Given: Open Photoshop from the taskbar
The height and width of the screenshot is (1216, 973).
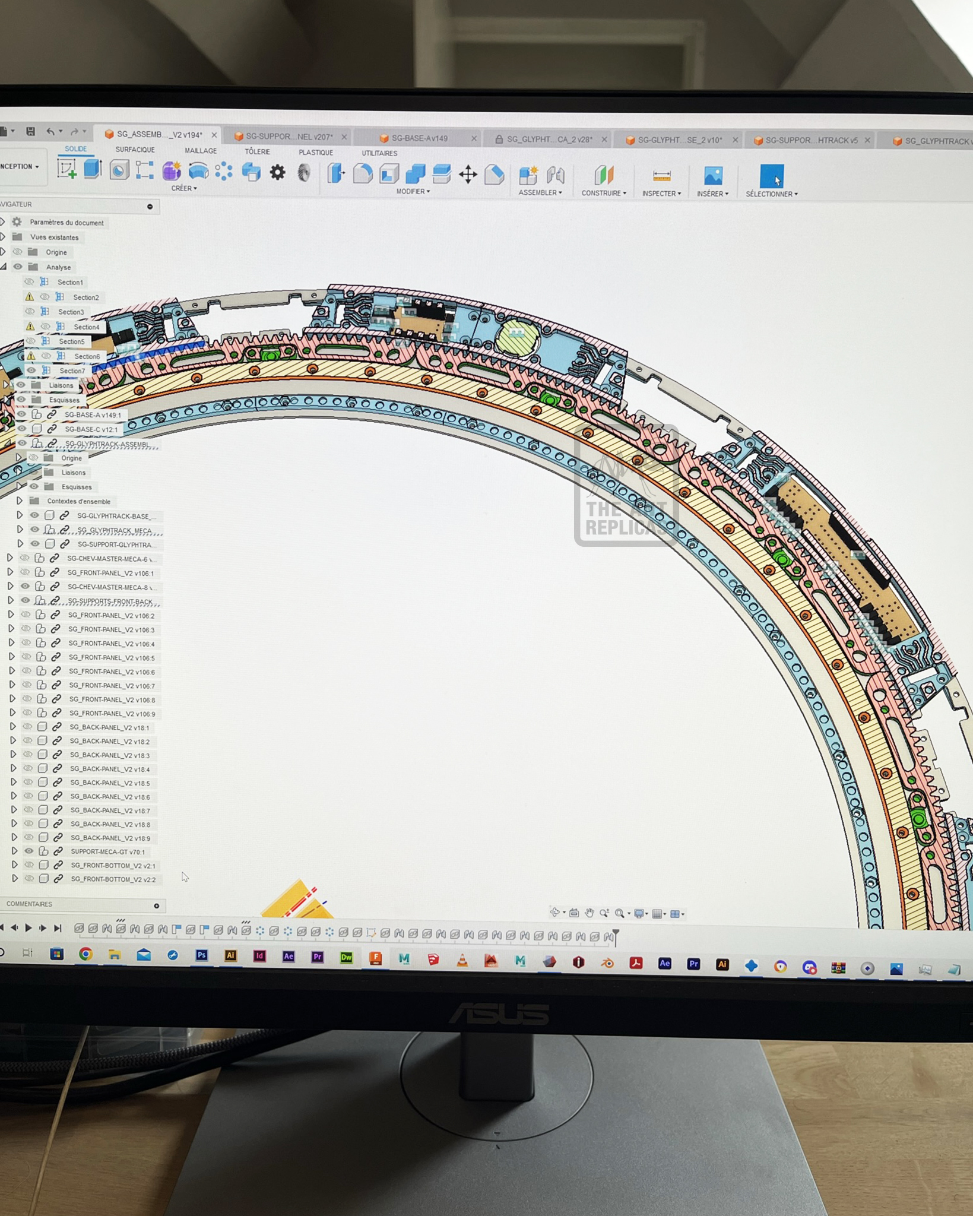Looking at the screenshot, I should click(201, 955).
